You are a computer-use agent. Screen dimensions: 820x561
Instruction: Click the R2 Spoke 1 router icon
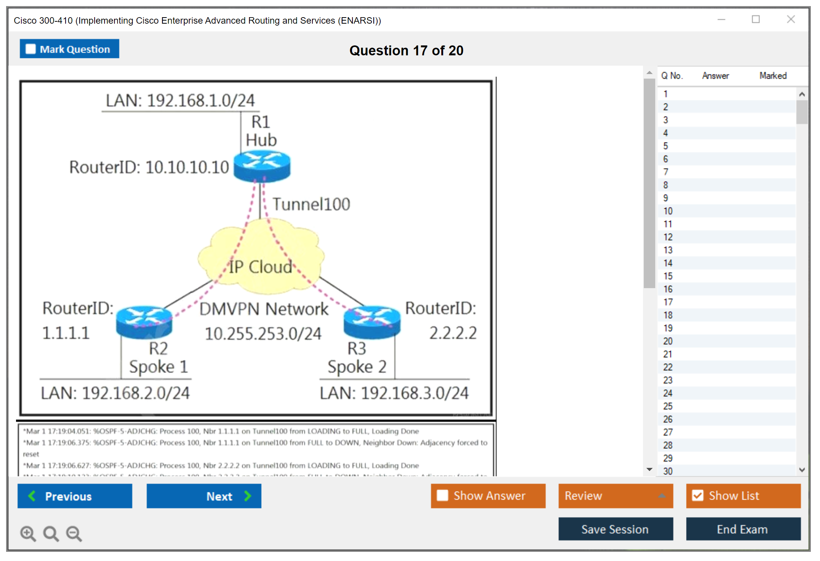pos(144,322)
